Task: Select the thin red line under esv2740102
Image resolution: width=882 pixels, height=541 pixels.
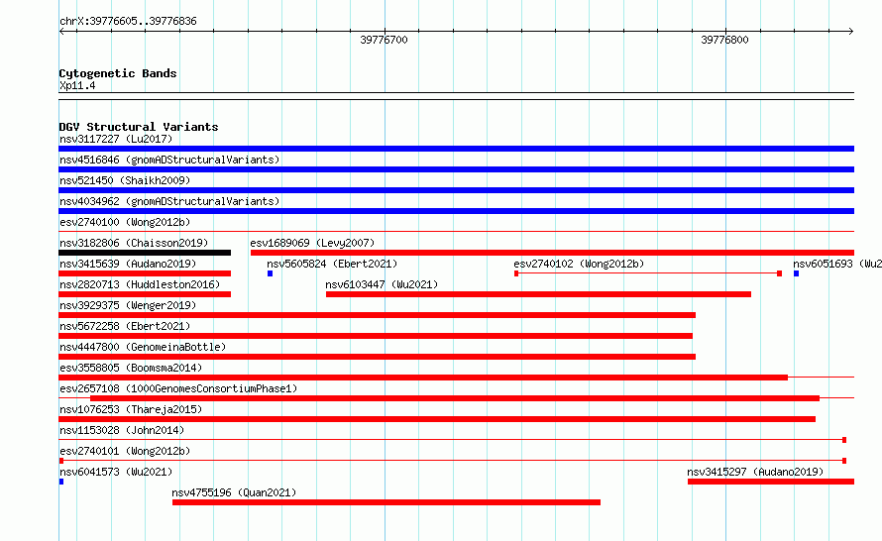Action: (x=648, y=273)
